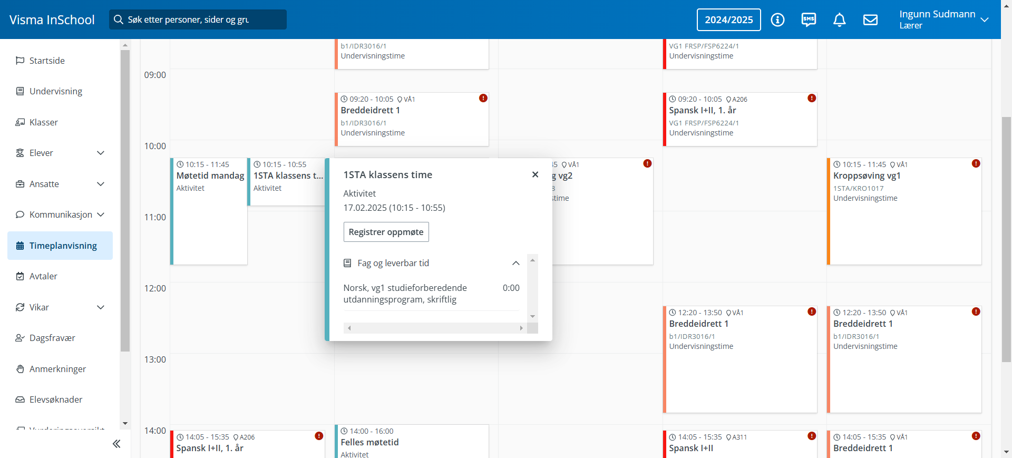Click the Registrer oppmøte button

pyautogui.click(x=386, y=232)
